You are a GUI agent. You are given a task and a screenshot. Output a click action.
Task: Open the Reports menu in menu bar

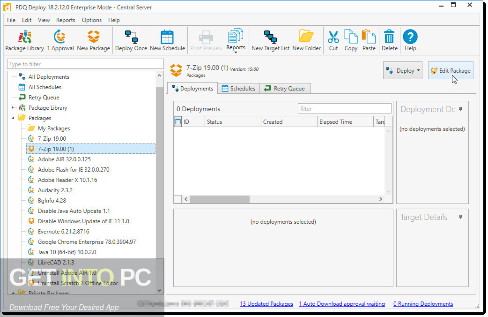click(x=66, y=20)
